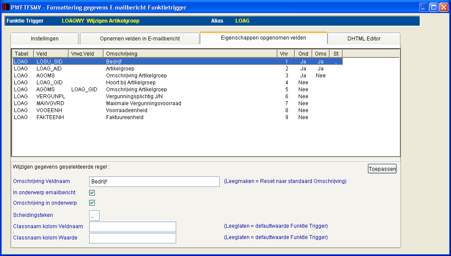The height and width of the screenshot is (256, 451).
Task: Click the LOAGWY Wijzigen Artikelgroep text
Action: pos(100,21)
